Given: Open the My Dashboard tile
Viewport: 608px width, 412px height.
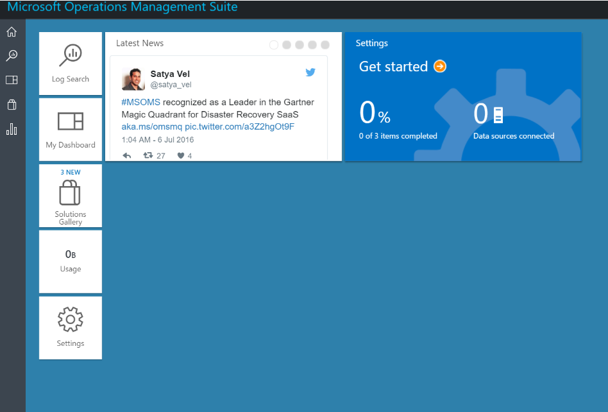Looking at the screenshot, I should tap(71, 130).
